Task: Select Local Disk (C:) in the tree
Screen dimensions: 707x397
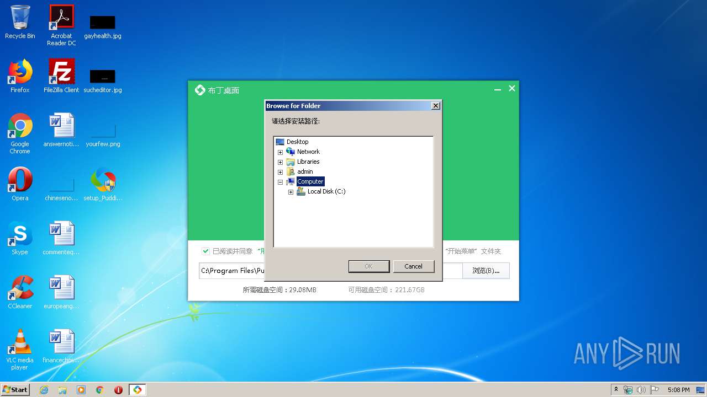Action: point(326,191)
